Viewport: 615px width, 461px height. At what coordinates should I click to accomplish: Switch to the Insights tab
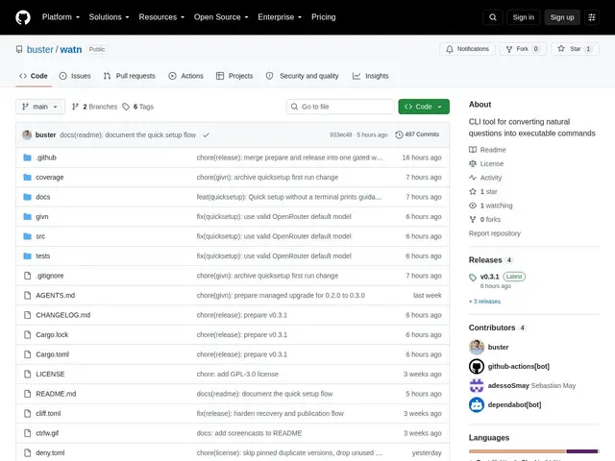click(x=371, y=76)
